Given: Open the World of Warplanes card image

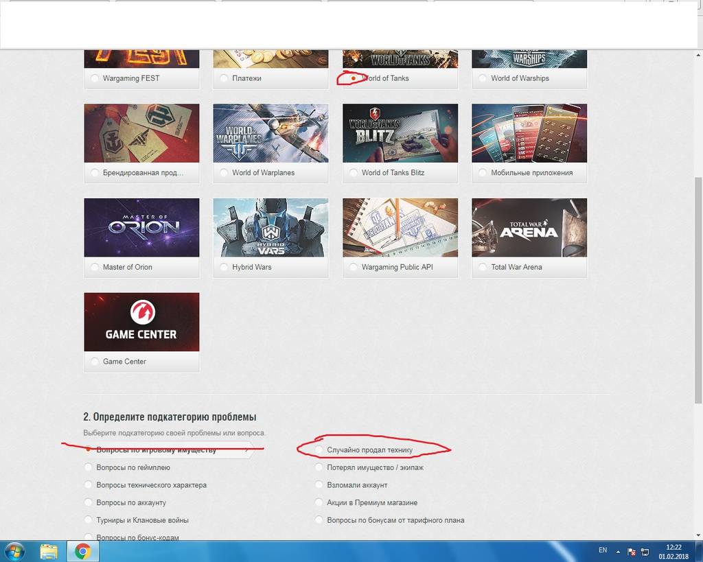Looking at the screenshot, I should point(270,133).
